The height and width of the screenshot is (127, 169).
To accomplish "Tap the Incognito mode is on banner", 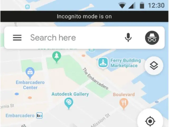I will [84, 16].
